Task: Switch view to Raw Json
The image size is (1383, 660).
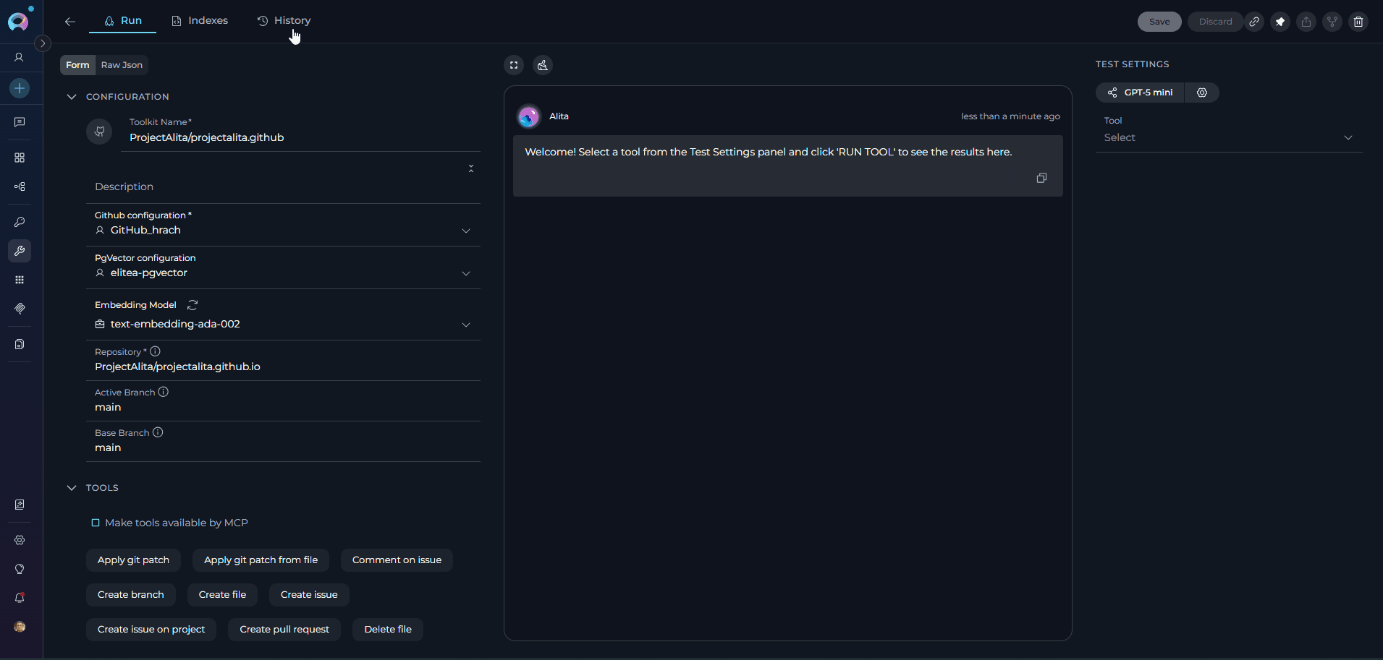Action: pos(122,65)
